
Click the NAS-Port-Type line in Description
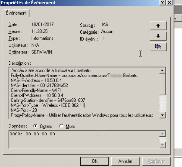pyautogui.click(x=47, y=105)
